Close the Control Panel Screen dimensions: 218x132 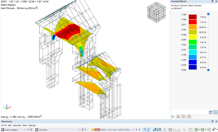(216, 1)
